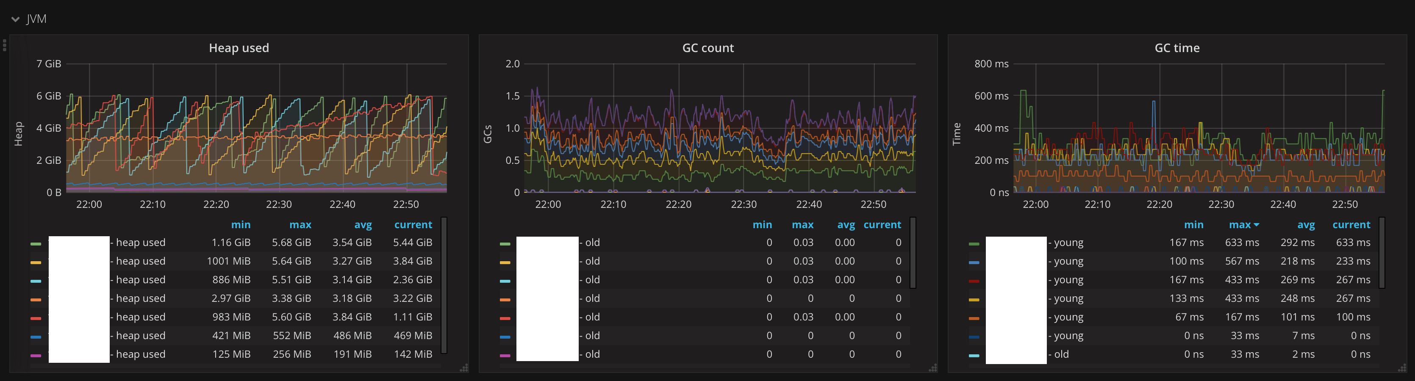Click cyan swatch of heap used 2.36 GiB series
This screenshot has width=1415, height=381.
pos(36,281)
